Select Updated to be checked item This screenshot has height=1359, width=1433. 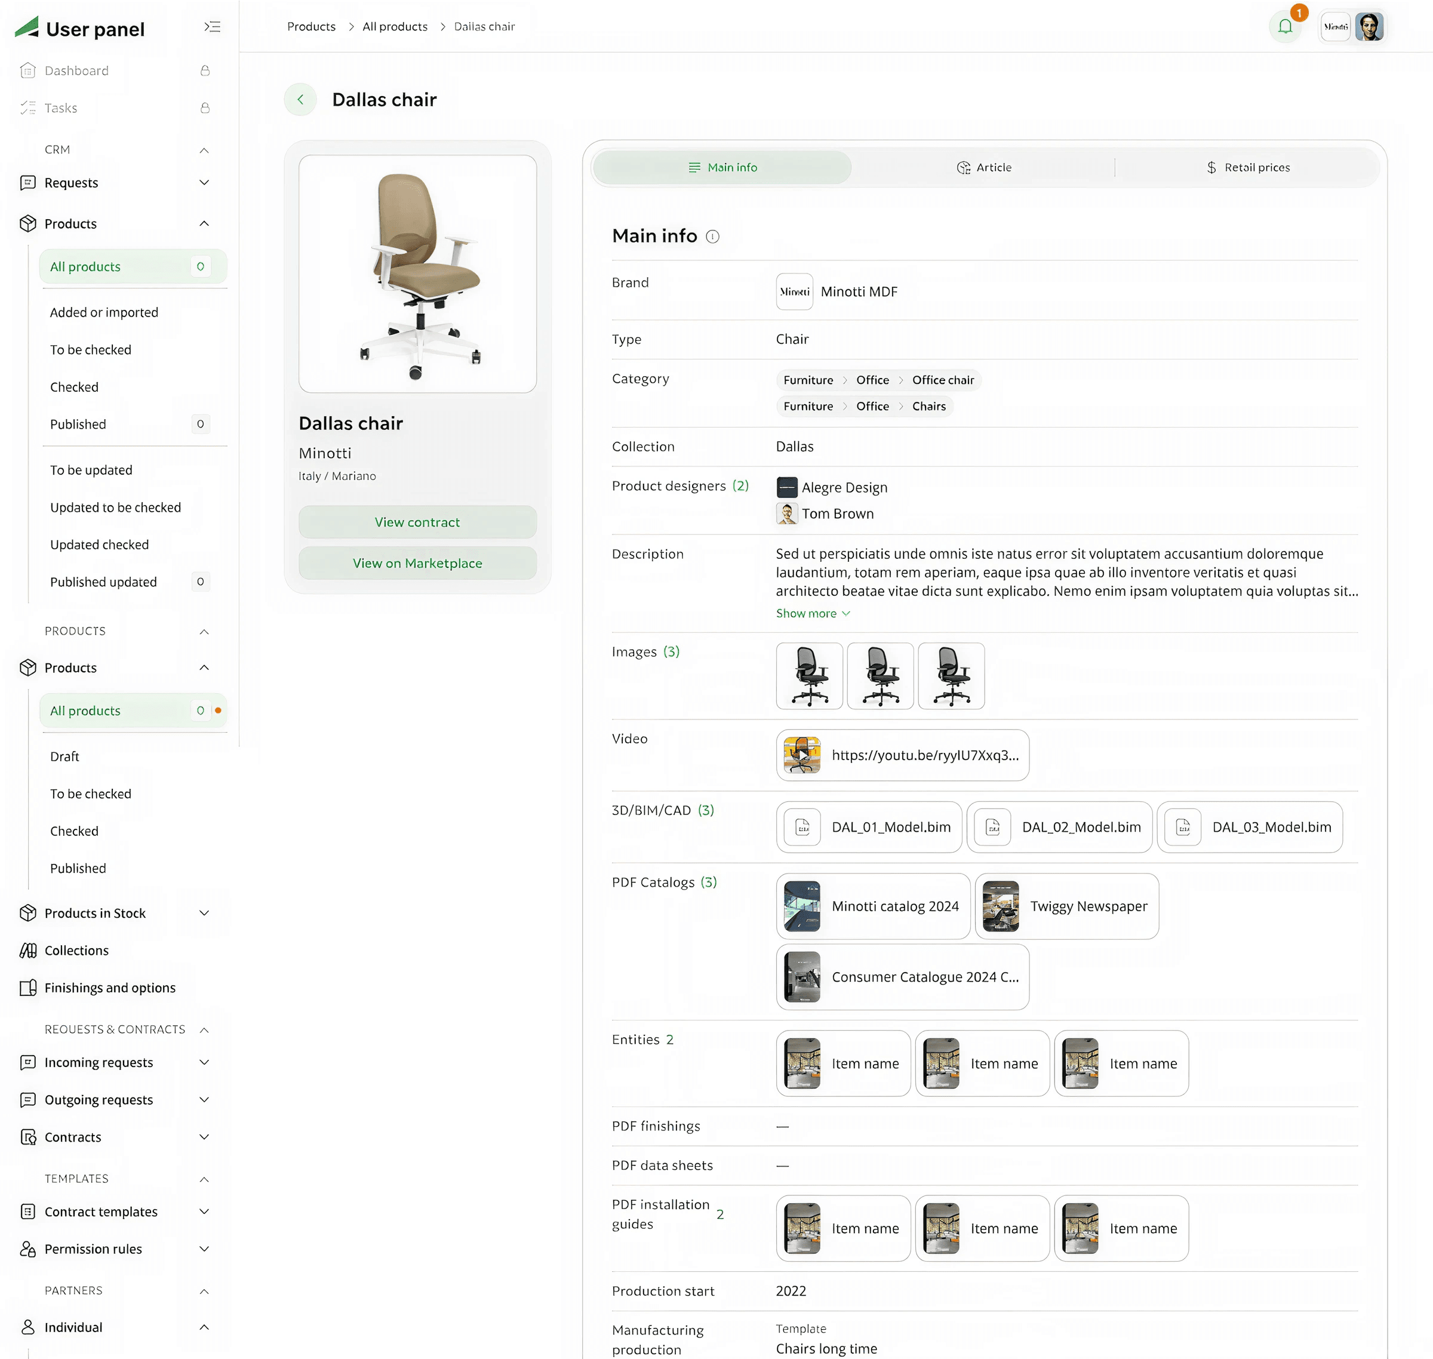click(115, 507)
